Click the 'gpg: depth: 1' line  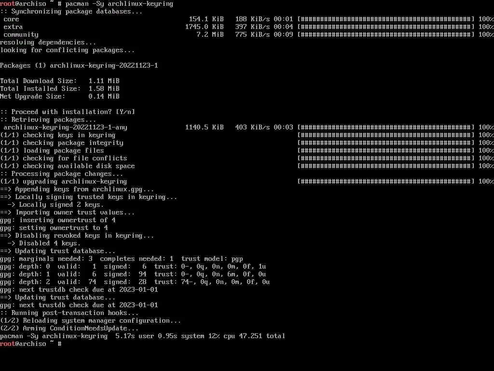click(x=133, y=274)
